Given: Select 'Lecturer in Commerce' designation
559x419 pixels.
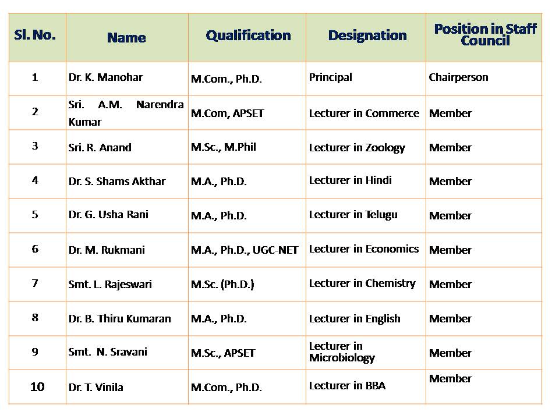Looking at the screenshot, I should [364, 113].
